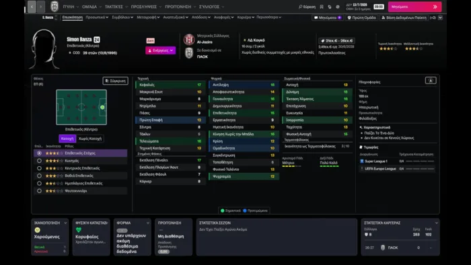Open the search magnifier Εύρεση
Image resolution: width=471 pixels, height=265 pixels.
pos(307,7)
